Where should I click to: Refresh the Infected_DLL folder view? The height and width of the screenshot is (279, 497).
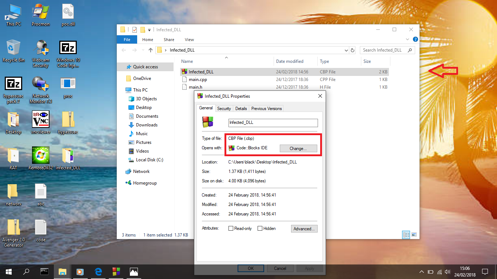(352, 50)
